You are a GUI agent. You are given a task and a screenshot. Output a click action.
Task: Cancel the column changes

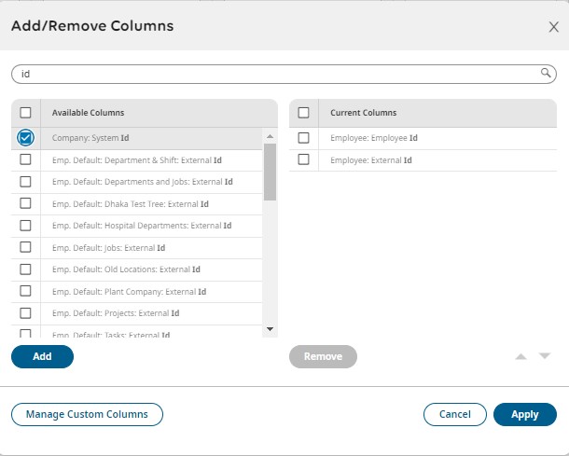click(454, 414)
